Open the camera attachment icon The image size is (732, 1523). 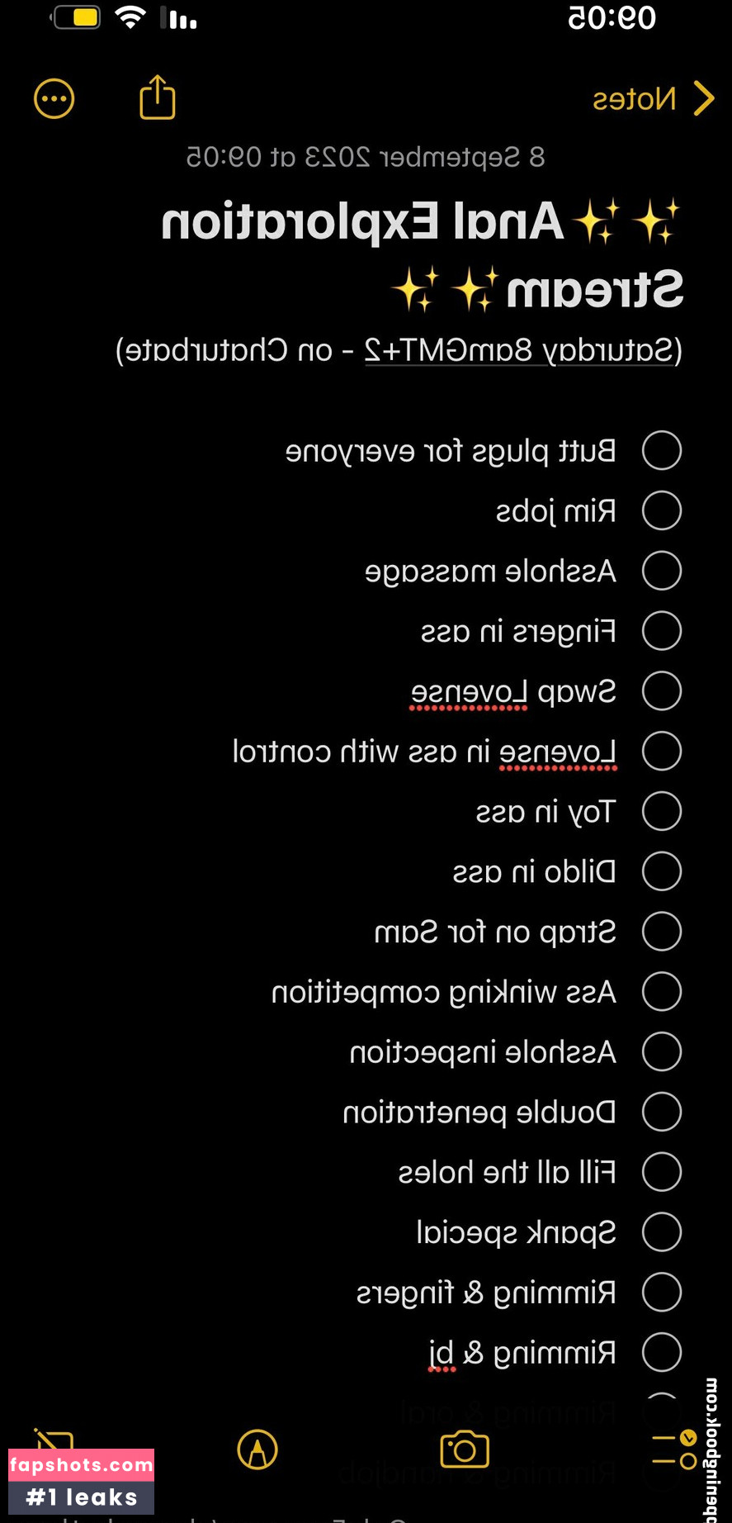pyautogui.click(x=465, y=1449)
